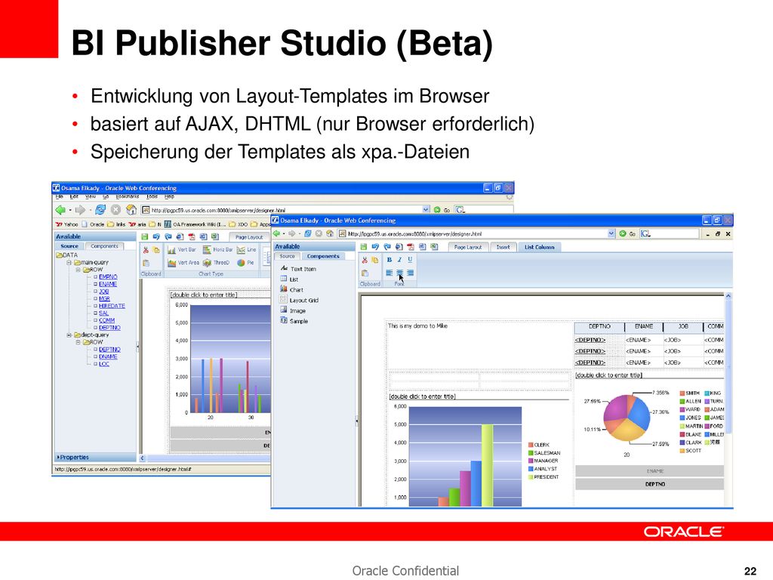The image size is (773, 580).
Task: Expand the Properties panel
Action: click(72, 458)
